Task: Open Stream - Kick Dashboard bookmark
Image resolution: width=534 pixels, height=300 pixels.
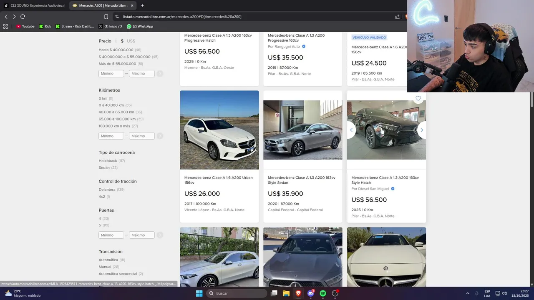Action: click(75, 26)
